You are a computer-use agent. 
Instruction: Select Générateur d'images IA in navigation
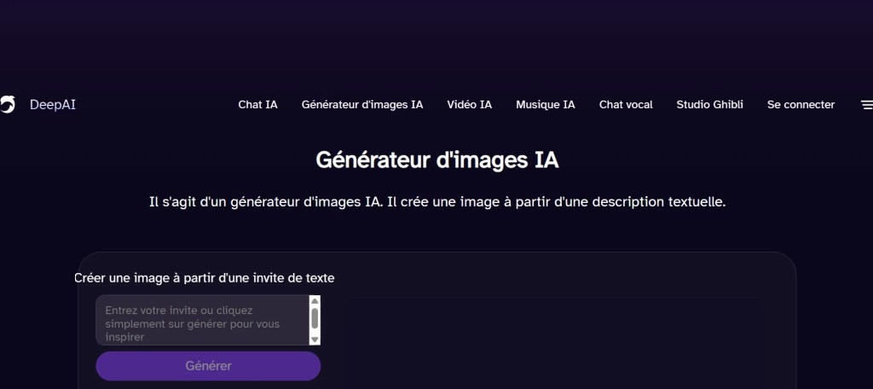[x=362, y=105]
